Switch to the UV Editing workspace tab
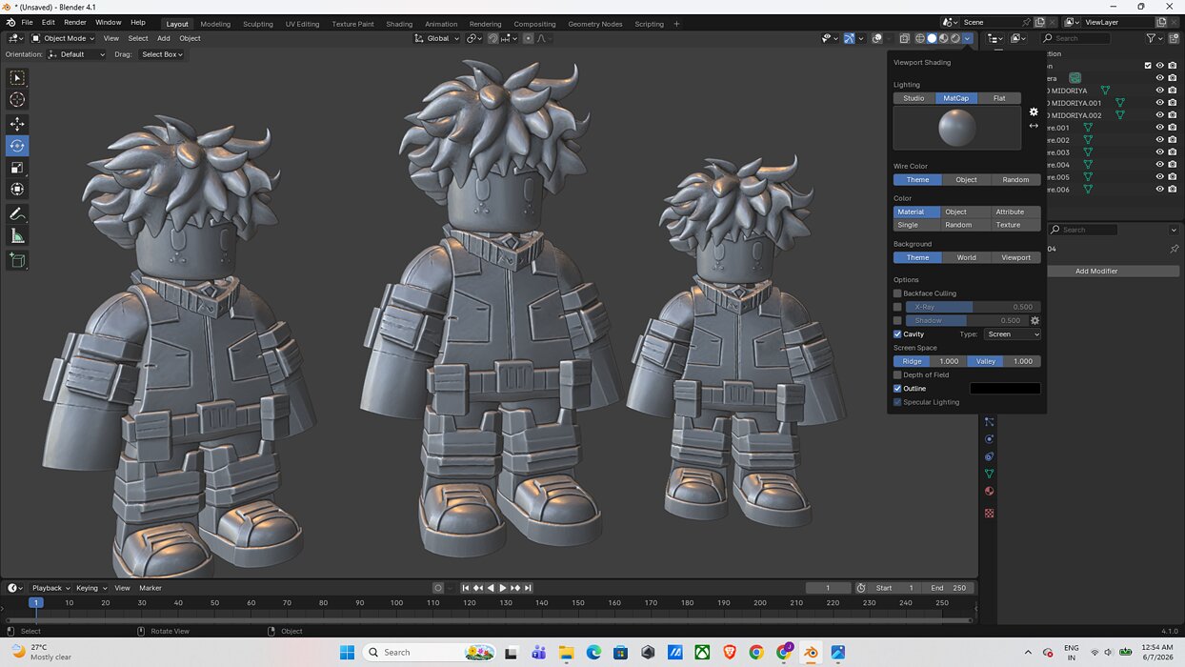Viewport: 1185px width, 667px height. (x=302, y=24)
